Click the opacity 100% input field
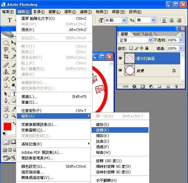Image resolution: width=188 pixels, height=183 pixels. point(173,40)
